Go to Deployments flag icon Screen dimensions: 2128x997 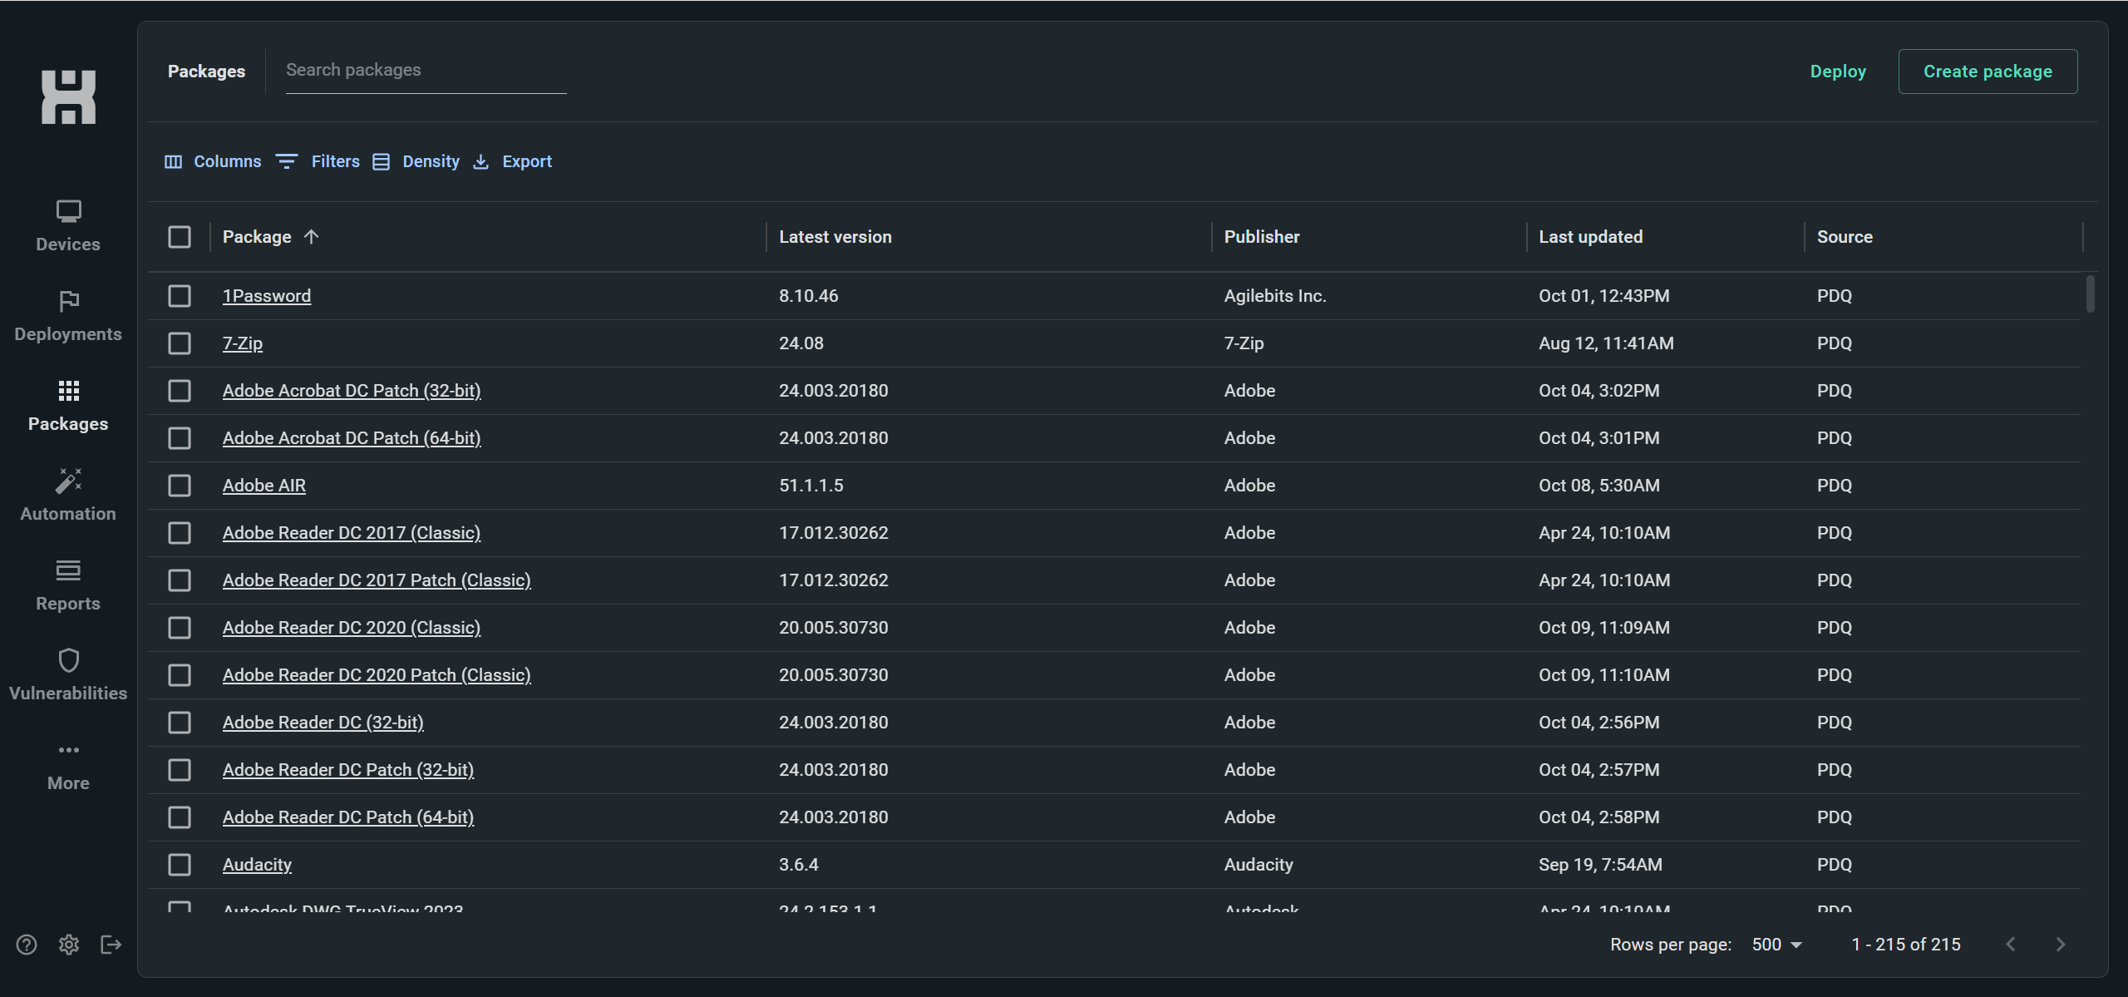click(x=68, y=301)
